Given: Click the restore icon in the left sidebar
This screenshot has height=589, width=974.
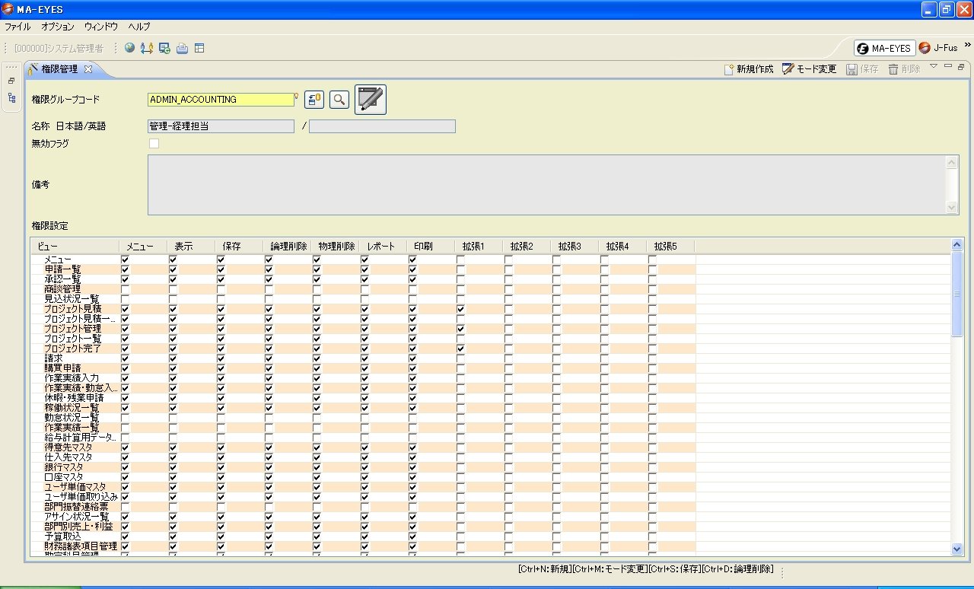Looking at the screenshot, I should [x=11, y=81].
